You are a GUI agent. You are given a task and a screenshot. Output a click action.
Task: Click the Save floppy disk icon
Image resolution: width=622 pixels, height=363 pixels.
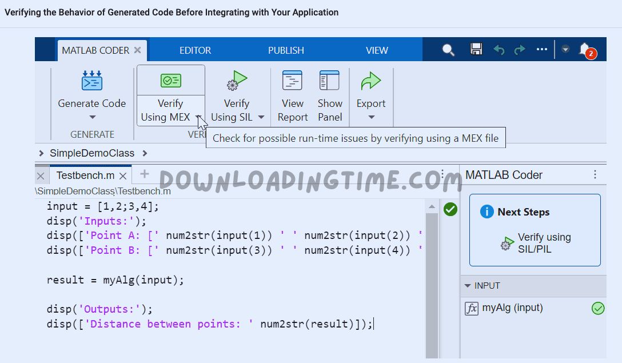[x=476, y=50]
